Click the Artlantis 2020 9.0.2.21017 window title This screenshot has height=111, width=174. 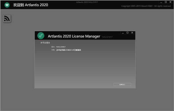(87, 2)
